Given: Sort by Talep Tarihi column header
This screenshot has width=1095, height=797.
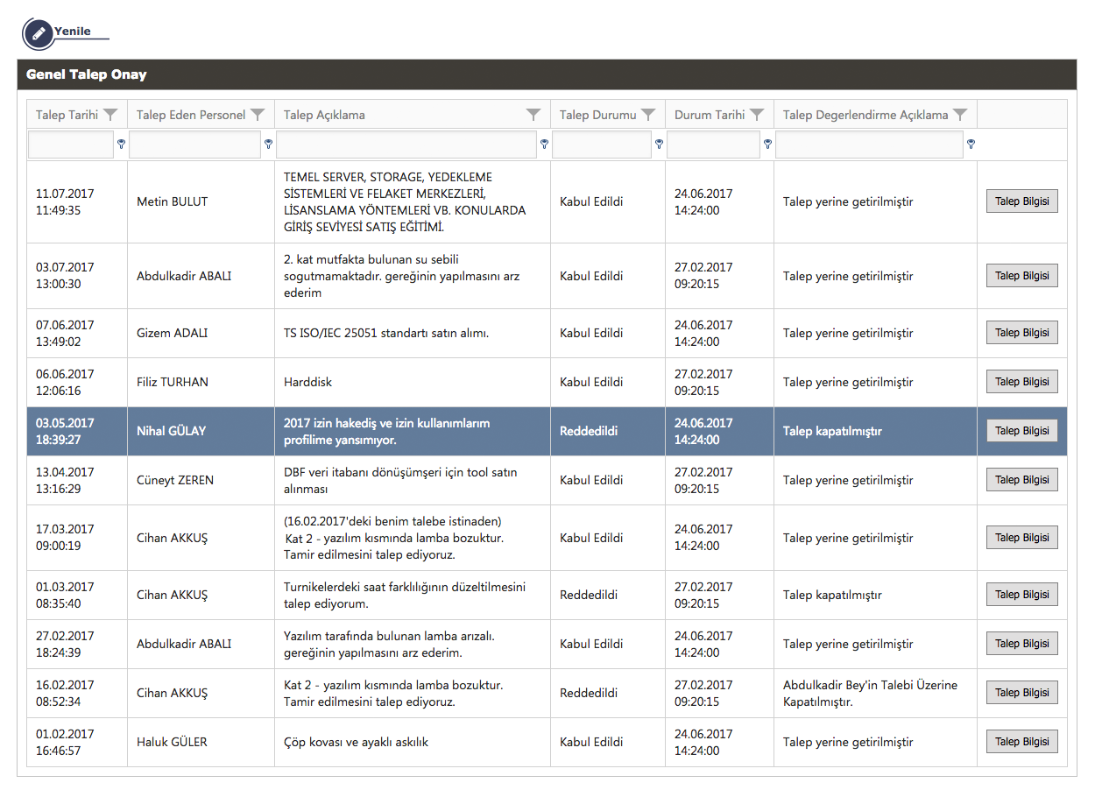Looking at the screenshot, I should coord(67,115).
